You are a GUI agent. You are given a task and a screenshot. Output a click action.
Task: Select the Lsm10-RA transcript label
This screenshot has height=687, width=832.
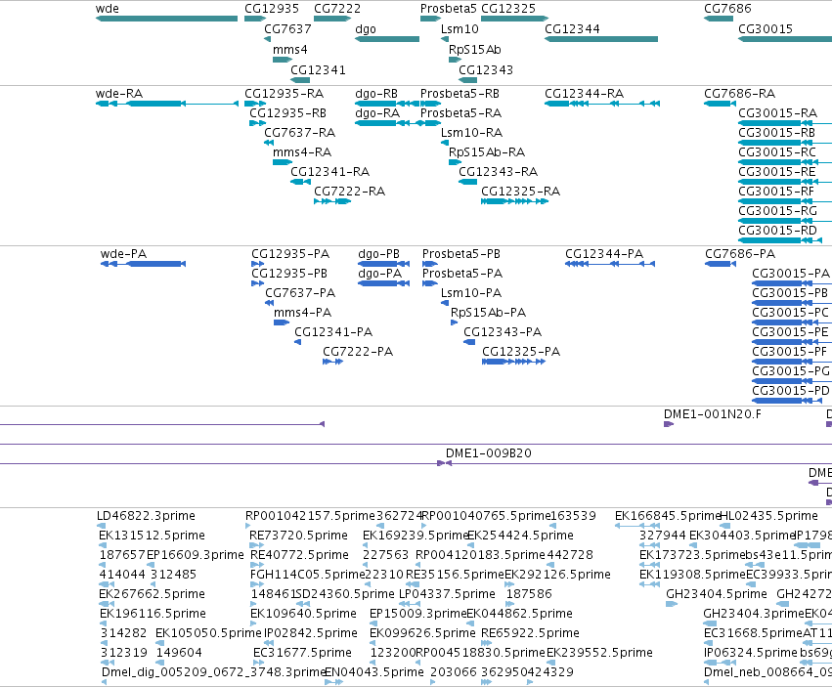(471, 133)
